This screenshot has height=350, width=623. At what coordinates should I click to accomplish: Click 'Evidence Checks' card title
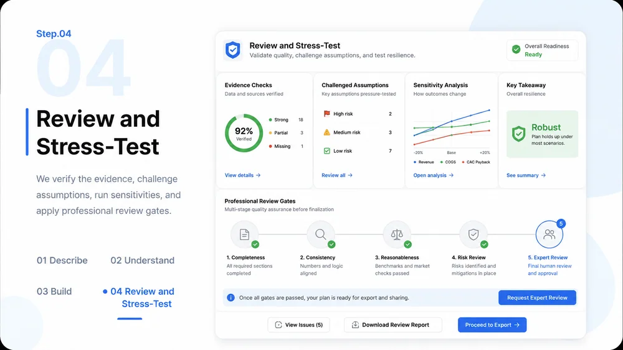click(x=249, y=85)
